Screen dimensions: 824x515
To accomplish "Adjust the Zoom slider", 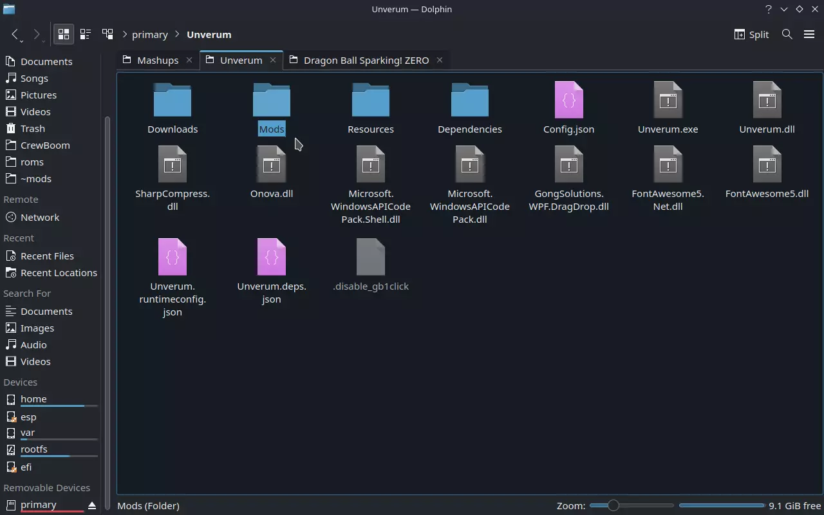I will tap(613, 505).
